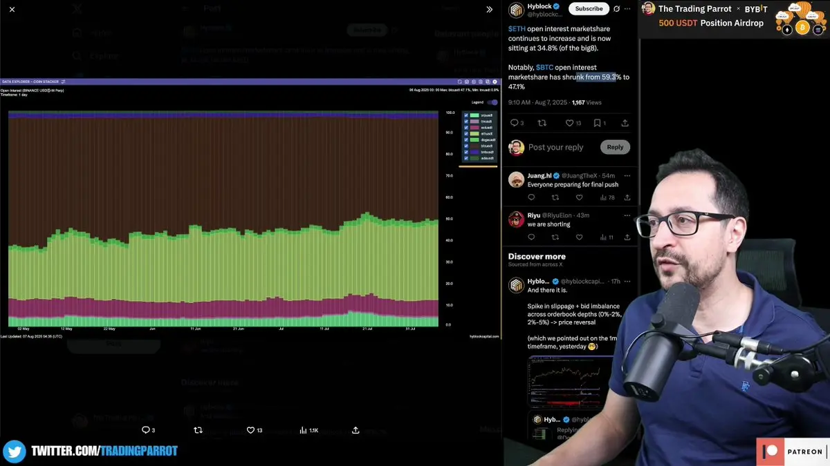Click the share icon below the image
Screen dimensions: 830x466
coord(356,430)
